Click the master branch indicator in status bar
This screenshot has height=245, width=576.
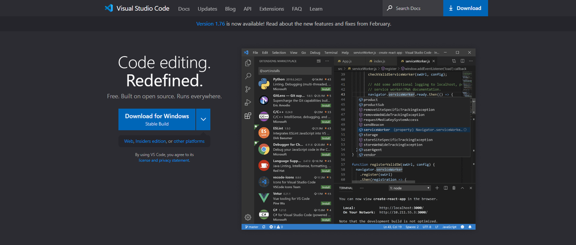pos(252,227)
